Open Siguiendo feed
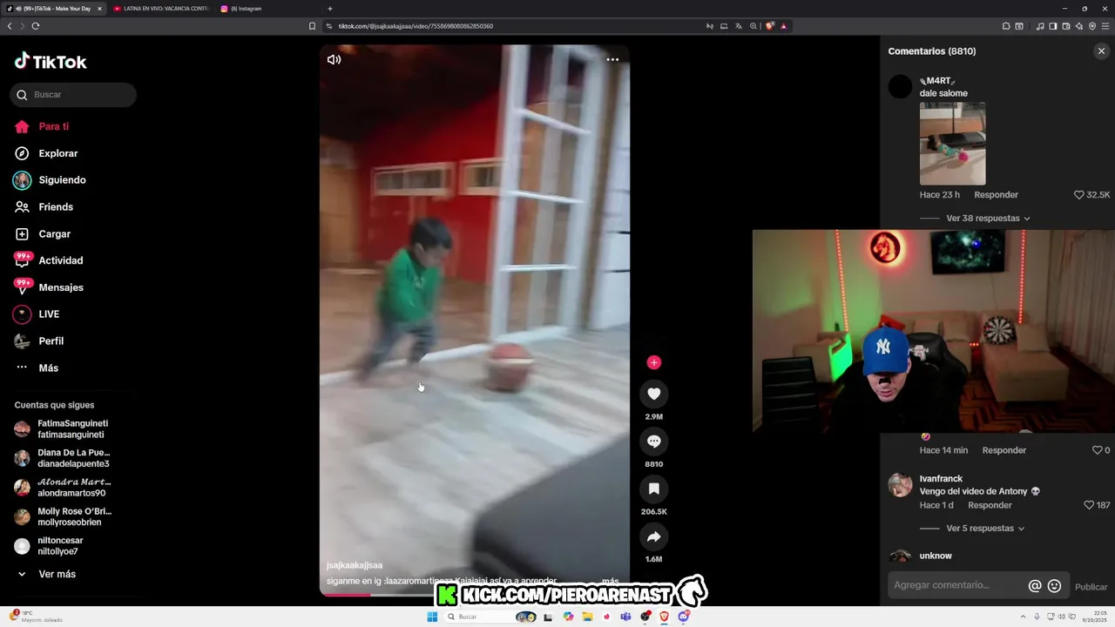This screenshot has width=1115, height=627. pos(50,180)
